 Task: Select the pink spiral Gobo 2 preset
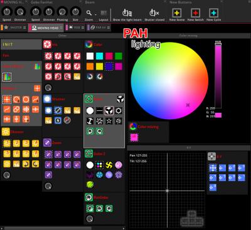[119, 165]
